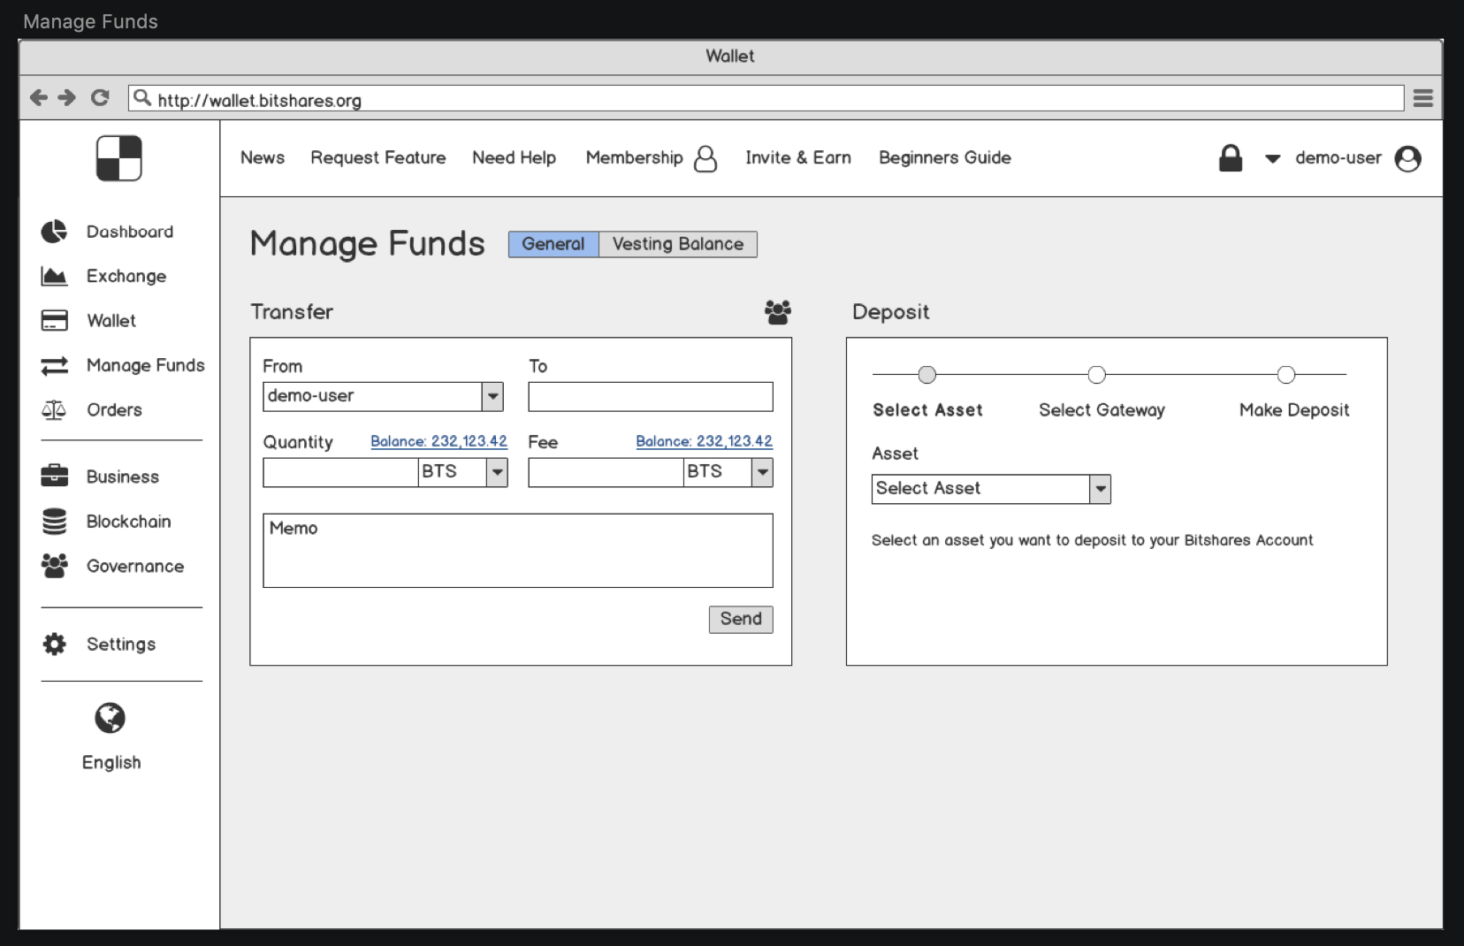This screenshot has width=1464, height=946.
Task: Click the Blockchain database icon
Action: click(x=54, y=522)
